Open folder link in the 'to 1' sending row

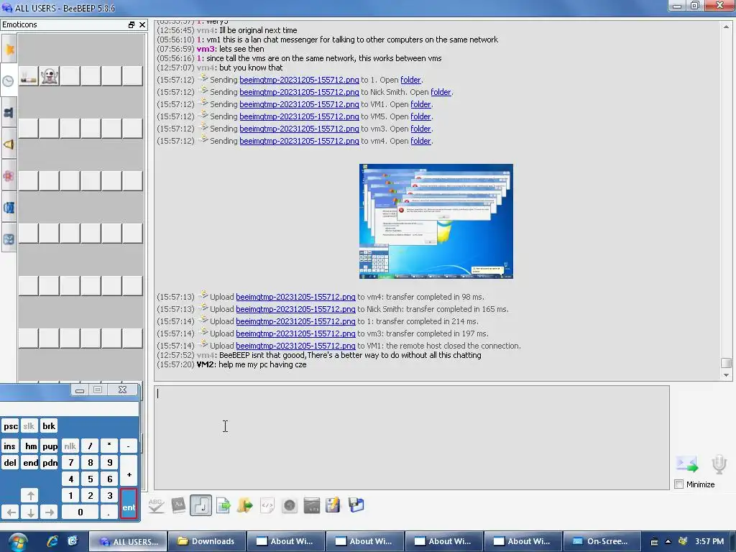tap(410, 80)
